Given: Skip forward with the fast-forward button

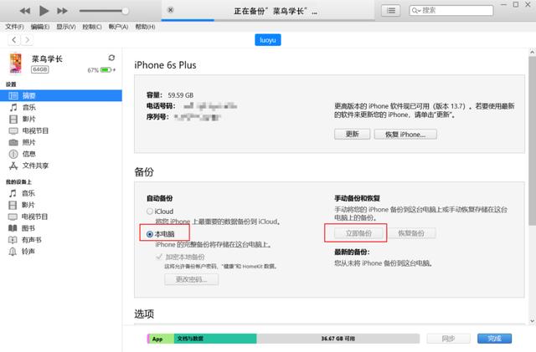Looking at the screenshot, I should 62,11.
